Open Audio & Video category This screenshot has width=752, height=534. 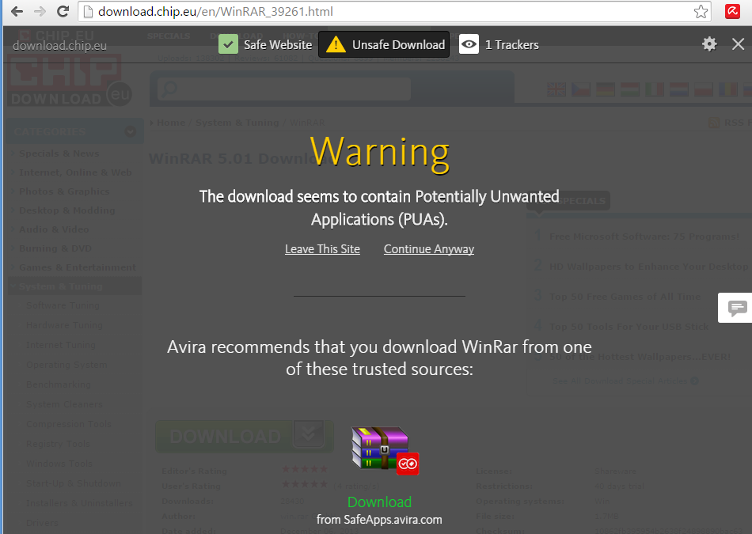pyautogui.click(x=54, y=229)
